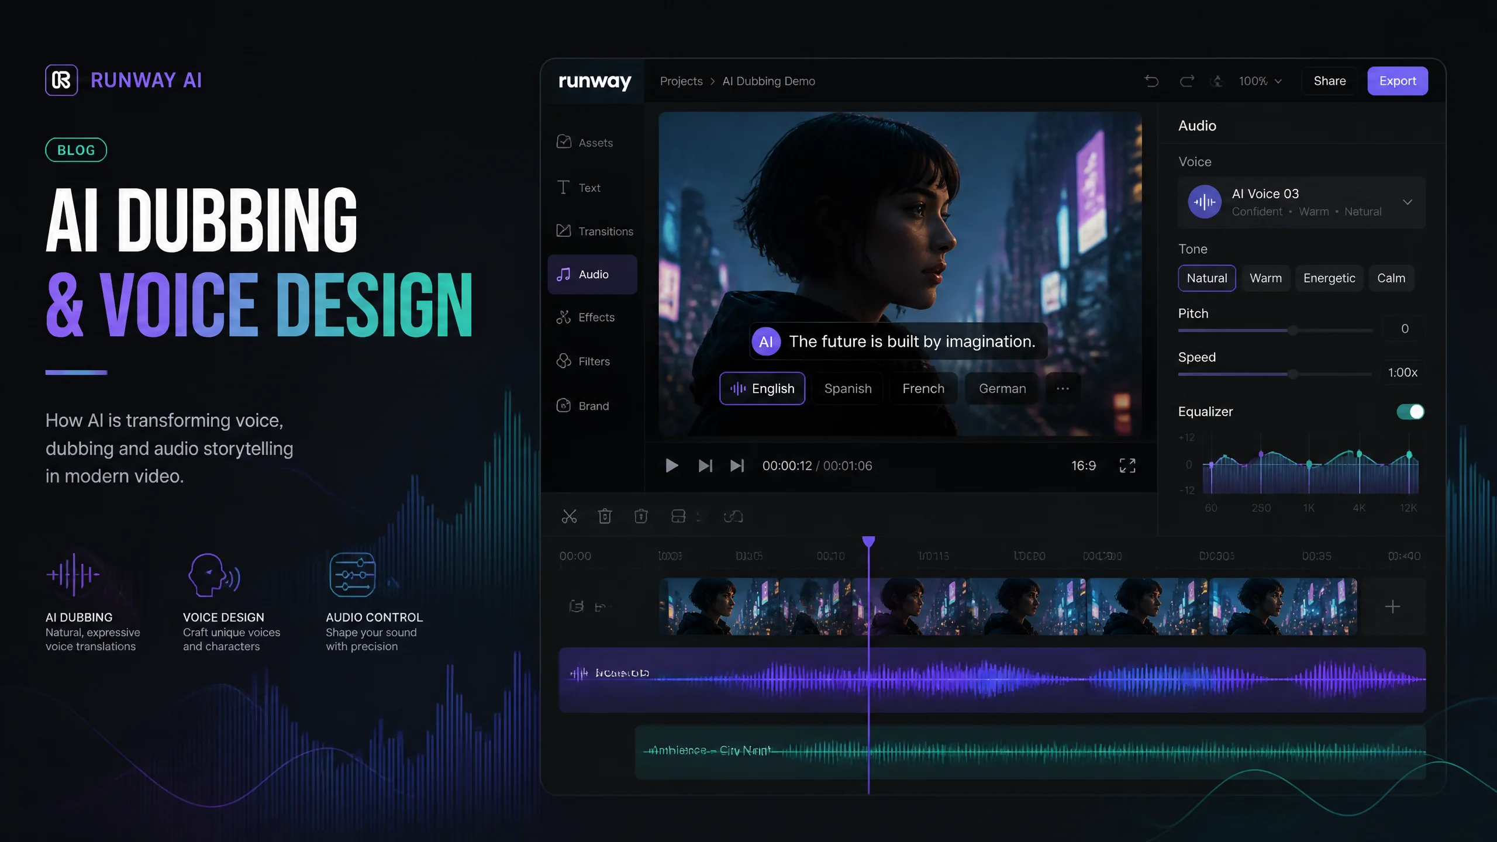Select the Audio sidebar tab

592,274
